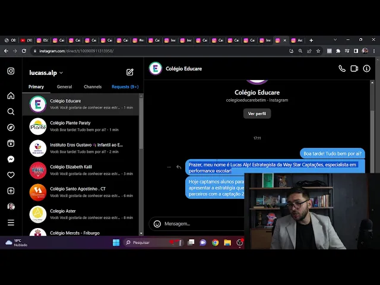
Task: Open Colégio Educare chat header name
Action: [x=183, y=69]
